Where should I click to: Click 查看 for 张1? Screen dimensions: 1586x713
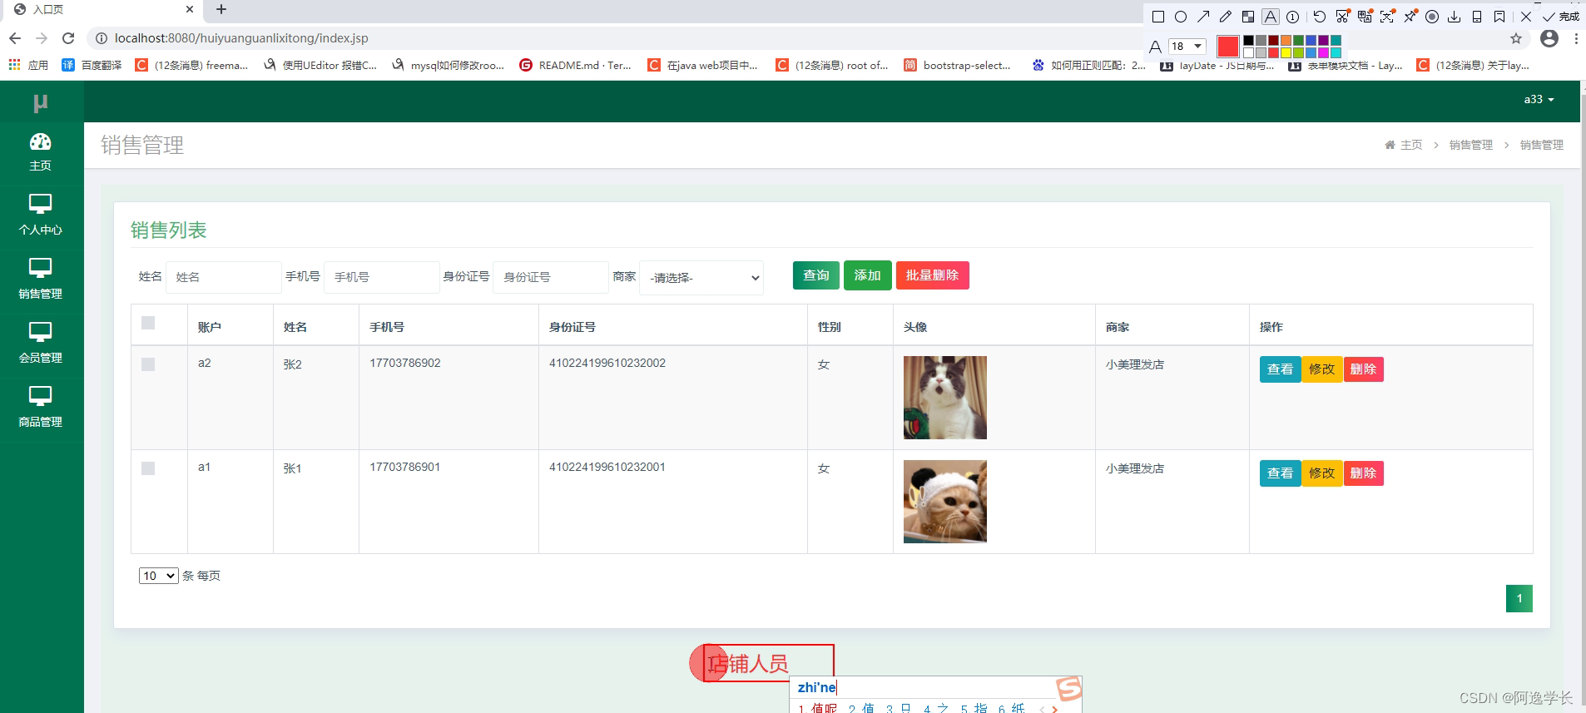(1280, 473)
